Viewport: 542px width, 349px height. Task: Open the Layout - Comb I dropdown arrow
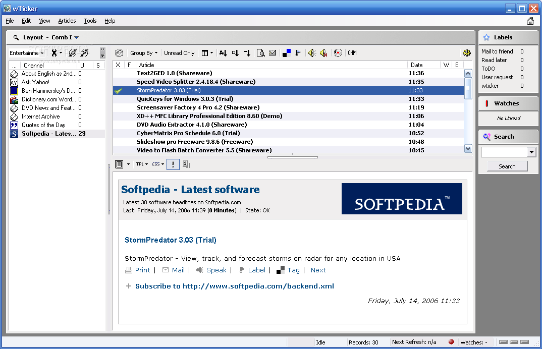coord(76,37)
